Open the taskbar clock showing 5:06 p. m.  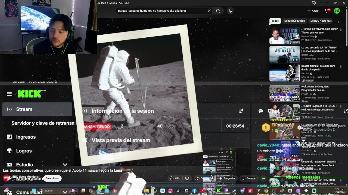[x=339, y=191]
